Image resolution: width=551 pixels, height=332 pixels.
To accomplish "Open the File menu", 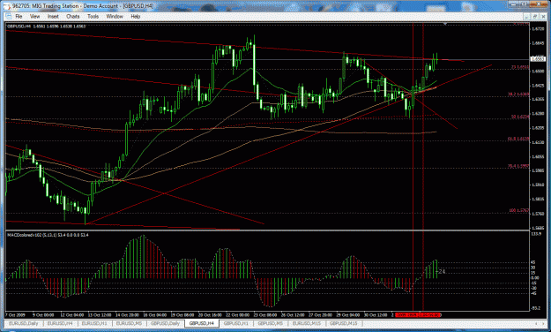I will pyautogui.click(x=19, y=17).
